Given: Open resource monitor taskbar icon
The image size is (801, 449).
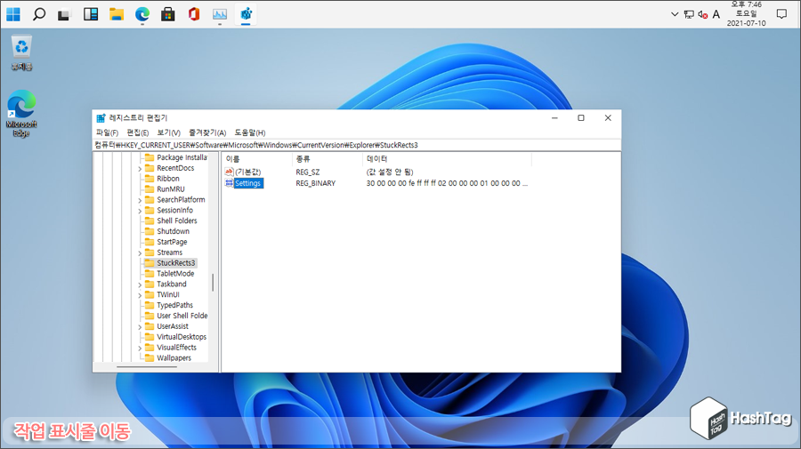Looking at the screenshot, I should click(x=220, y=14).
